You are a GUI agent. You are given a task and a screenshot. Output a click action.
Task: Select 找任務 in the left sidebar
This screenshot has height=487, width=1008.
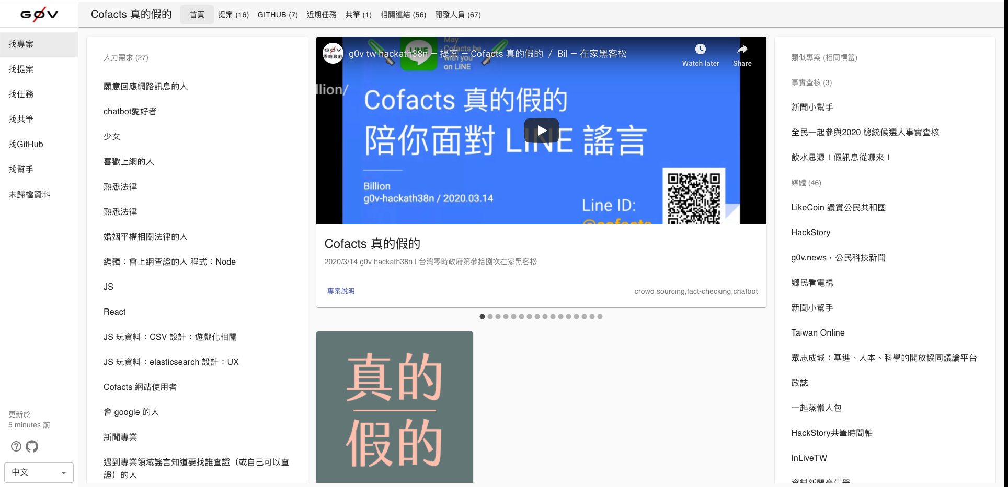(20, 94)
